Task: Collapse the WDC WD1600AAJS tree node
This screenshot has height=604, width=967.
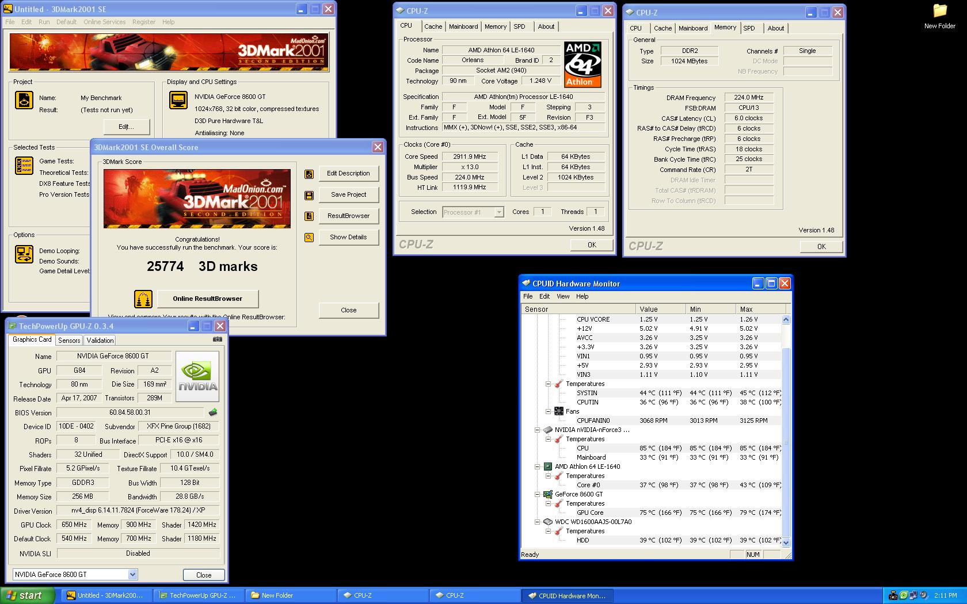Action: (537, 522)
